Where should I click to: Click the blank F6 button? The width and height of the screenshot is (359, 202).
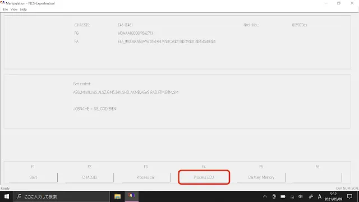317,177
